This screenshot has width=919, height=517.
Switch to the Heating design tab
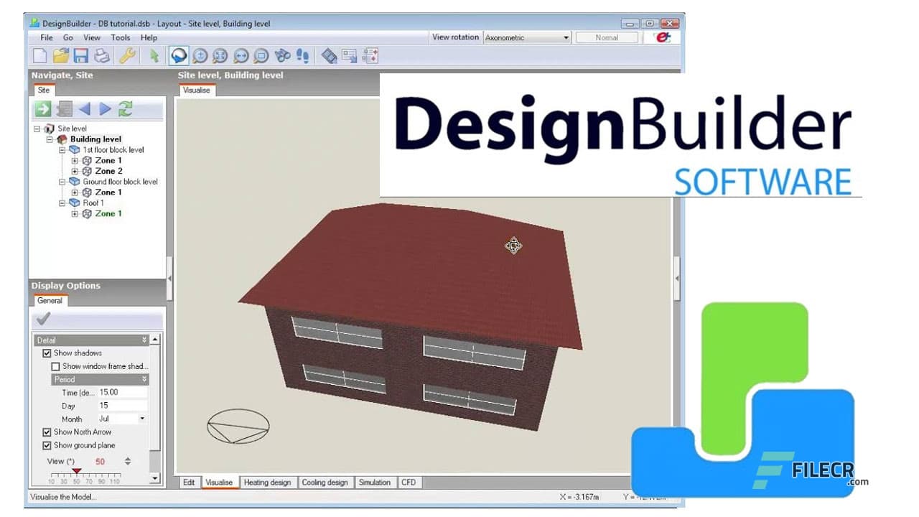[x=269, y=482]
